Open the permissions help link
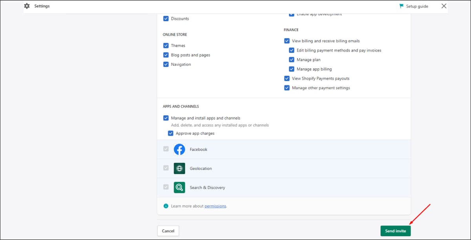The height and width of the screenshot is (240, 471). [215, 206]
